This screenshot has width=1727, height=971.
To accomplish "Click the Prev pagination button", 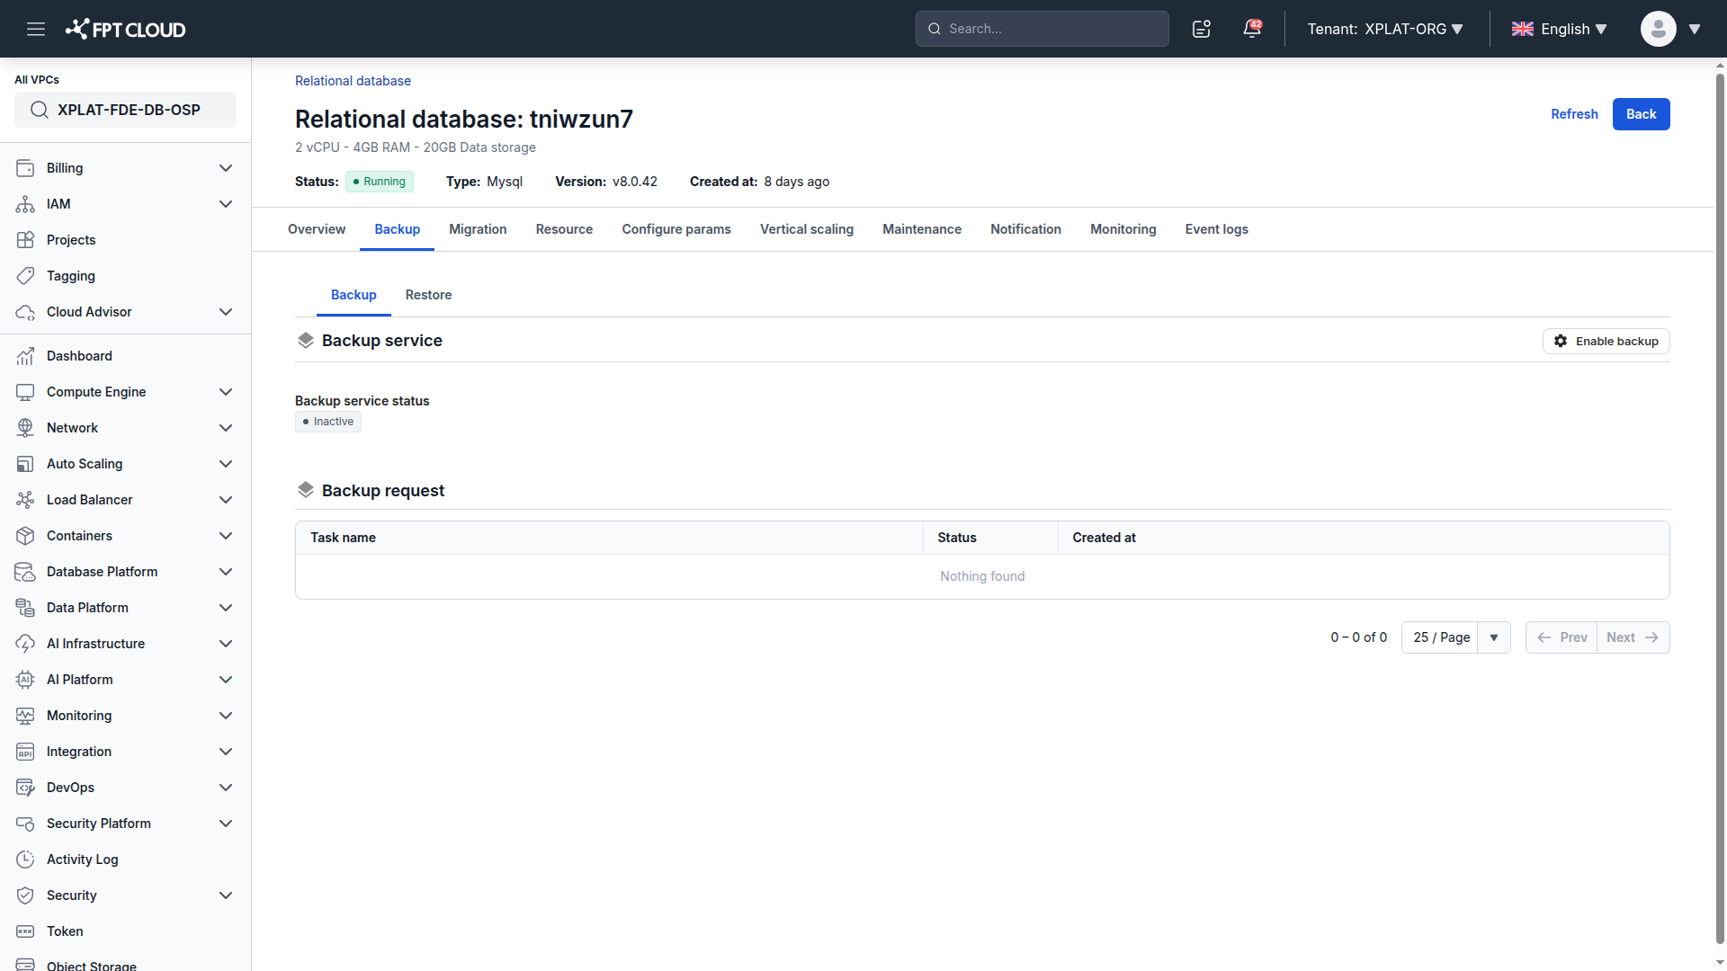I will click(1561, 637).
